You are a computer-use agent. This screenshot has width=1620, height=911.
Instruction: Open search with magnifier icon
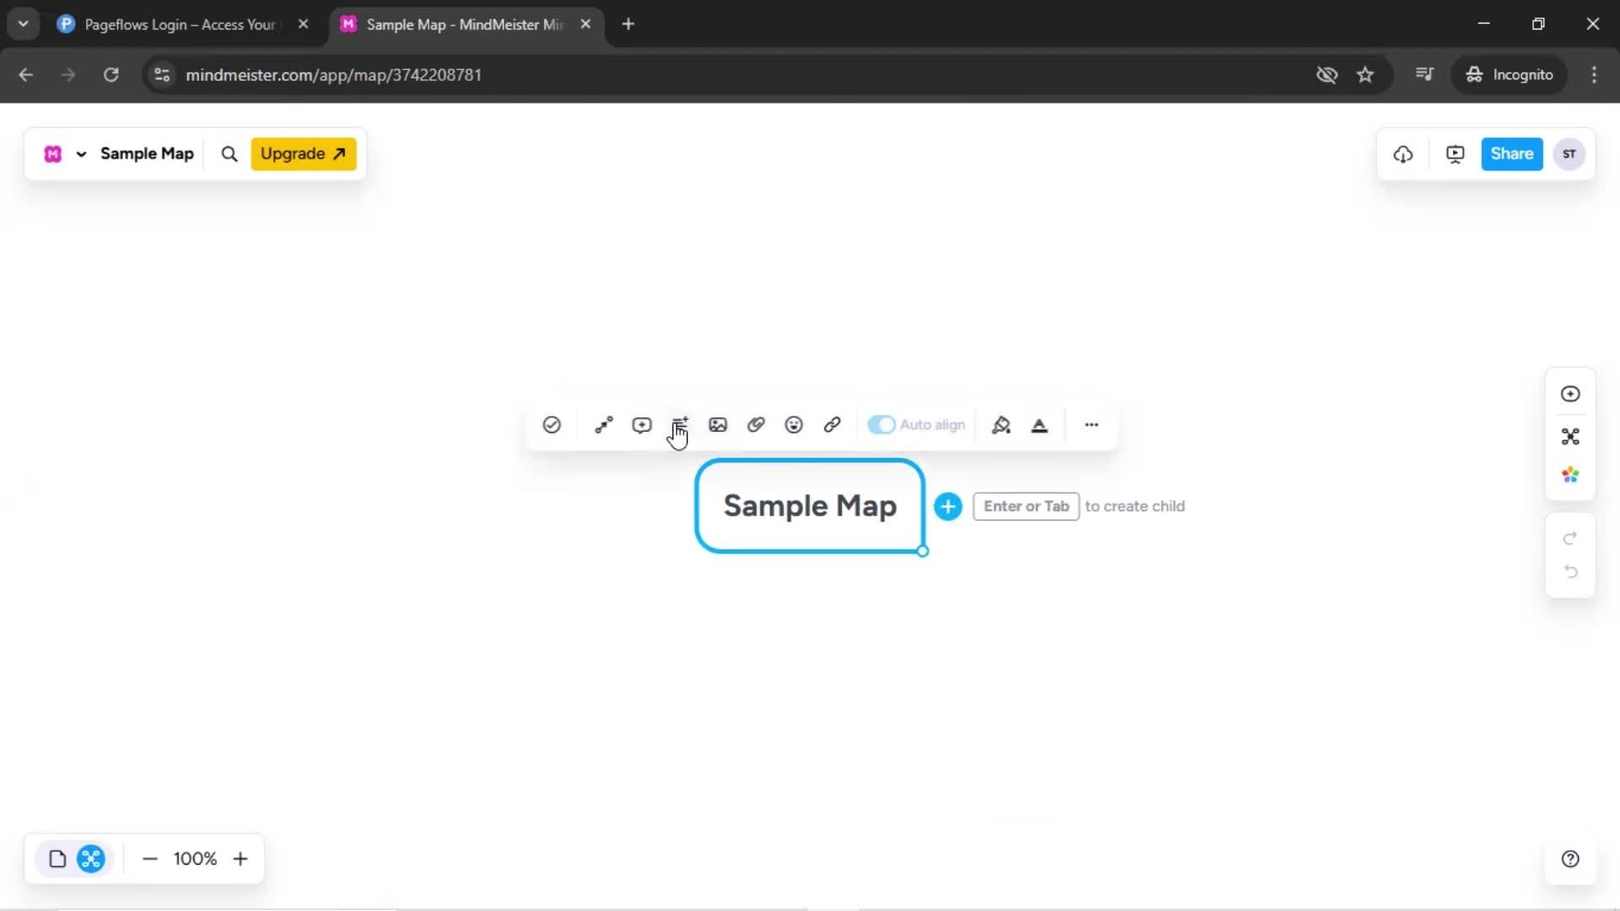[x=229, y=154]
